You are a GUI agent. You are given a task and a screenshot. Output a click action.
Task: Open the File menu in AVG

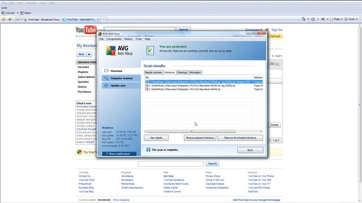click(x=102, y=39)
